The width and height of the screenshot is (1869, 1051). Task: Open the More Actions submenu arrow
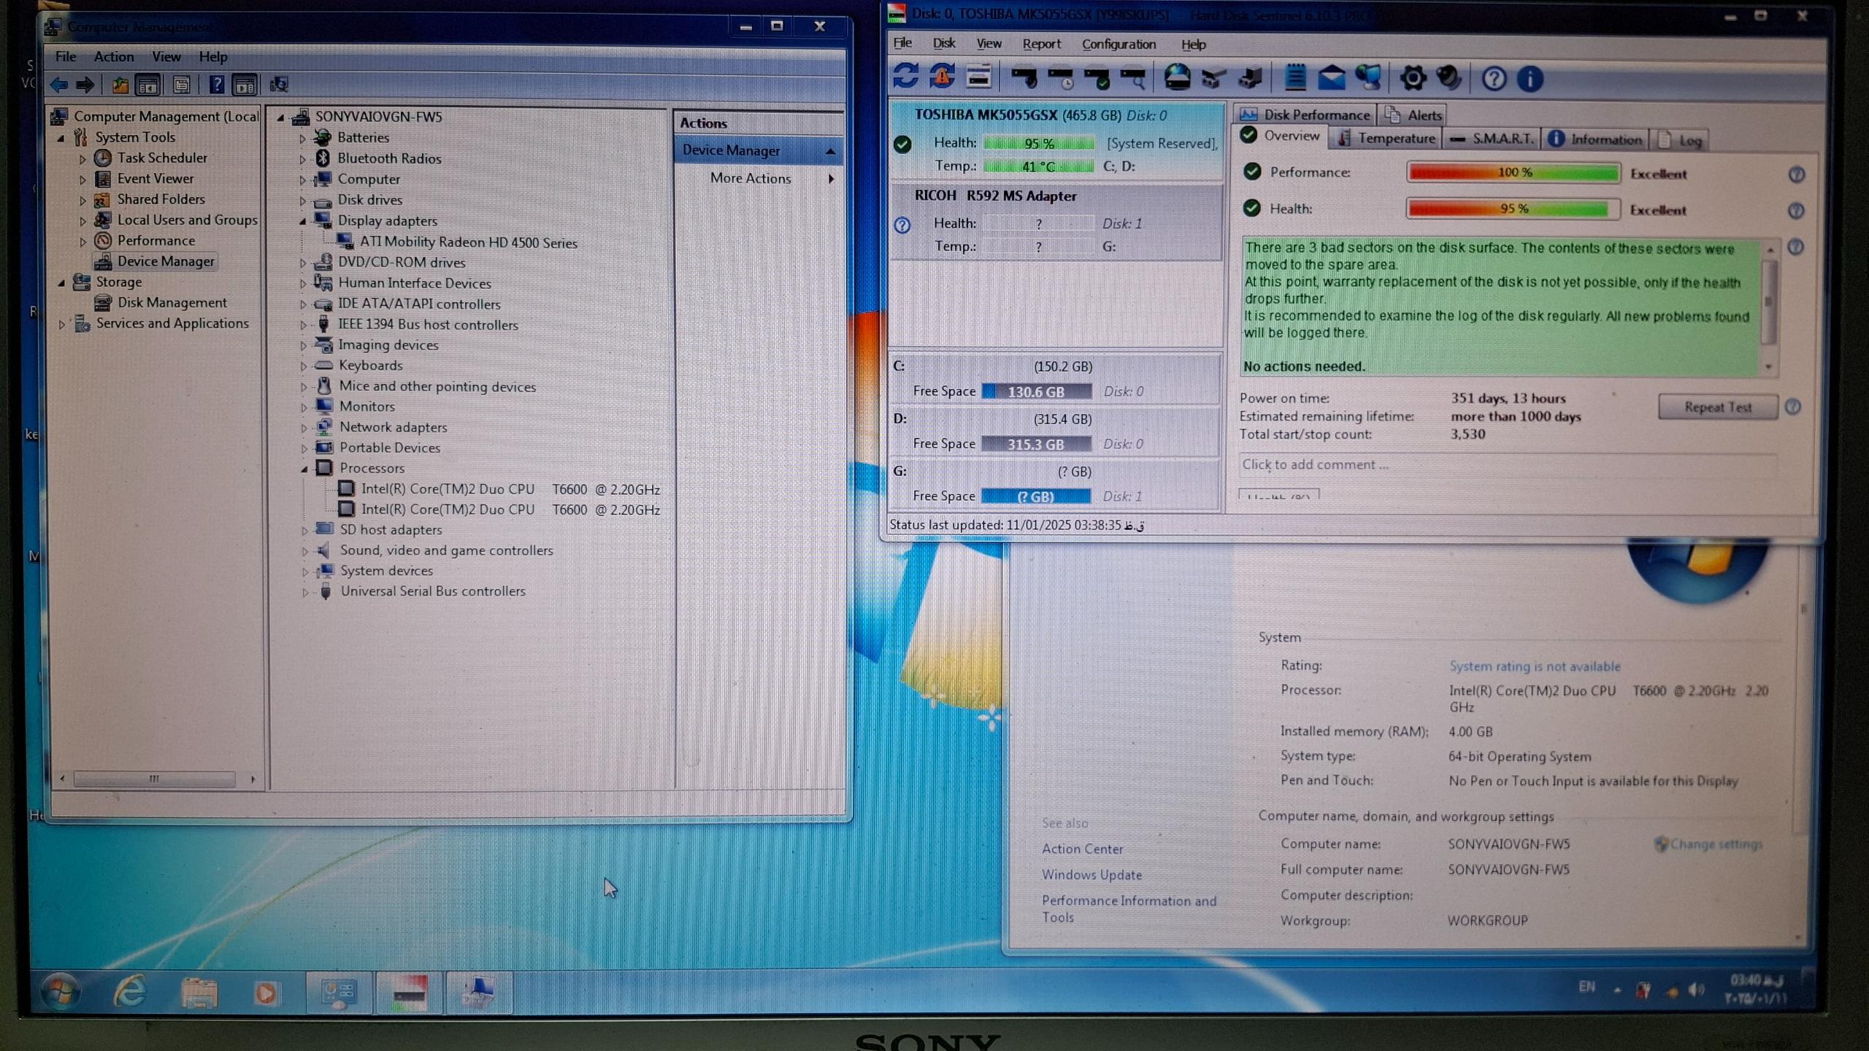(x=831, y=179)
